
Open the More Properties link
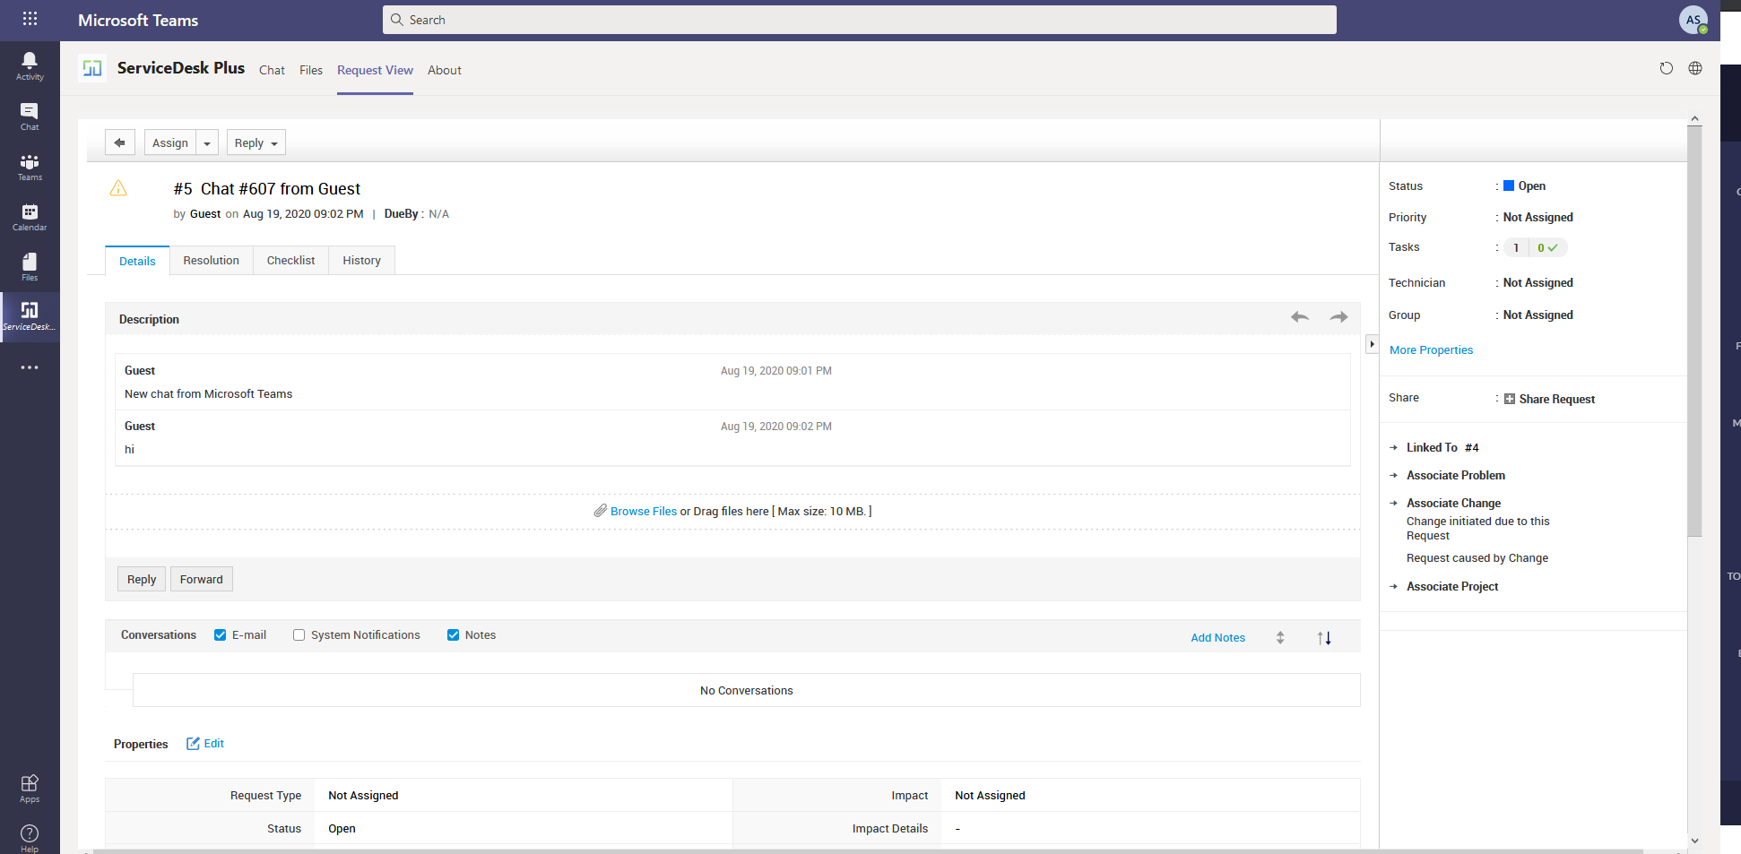tap(1431, 350)
